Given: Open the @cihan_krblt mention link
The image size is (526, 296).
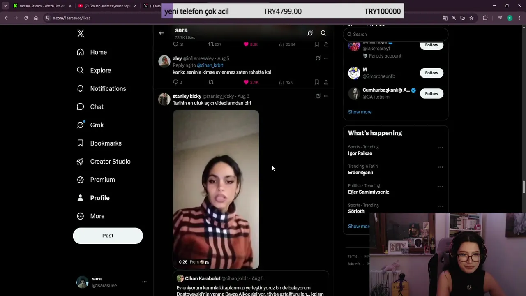Looking at the screenshot, I should [210, 65].
